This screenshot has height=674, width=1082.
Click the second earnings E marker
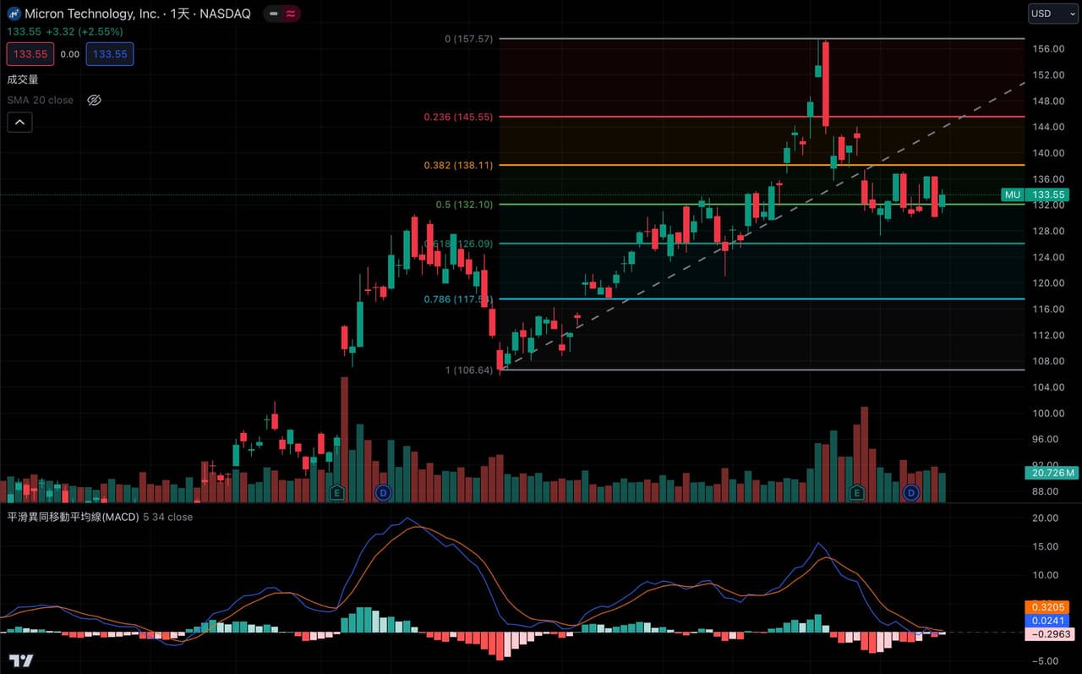pyautogui.click(x=857, y=492)
